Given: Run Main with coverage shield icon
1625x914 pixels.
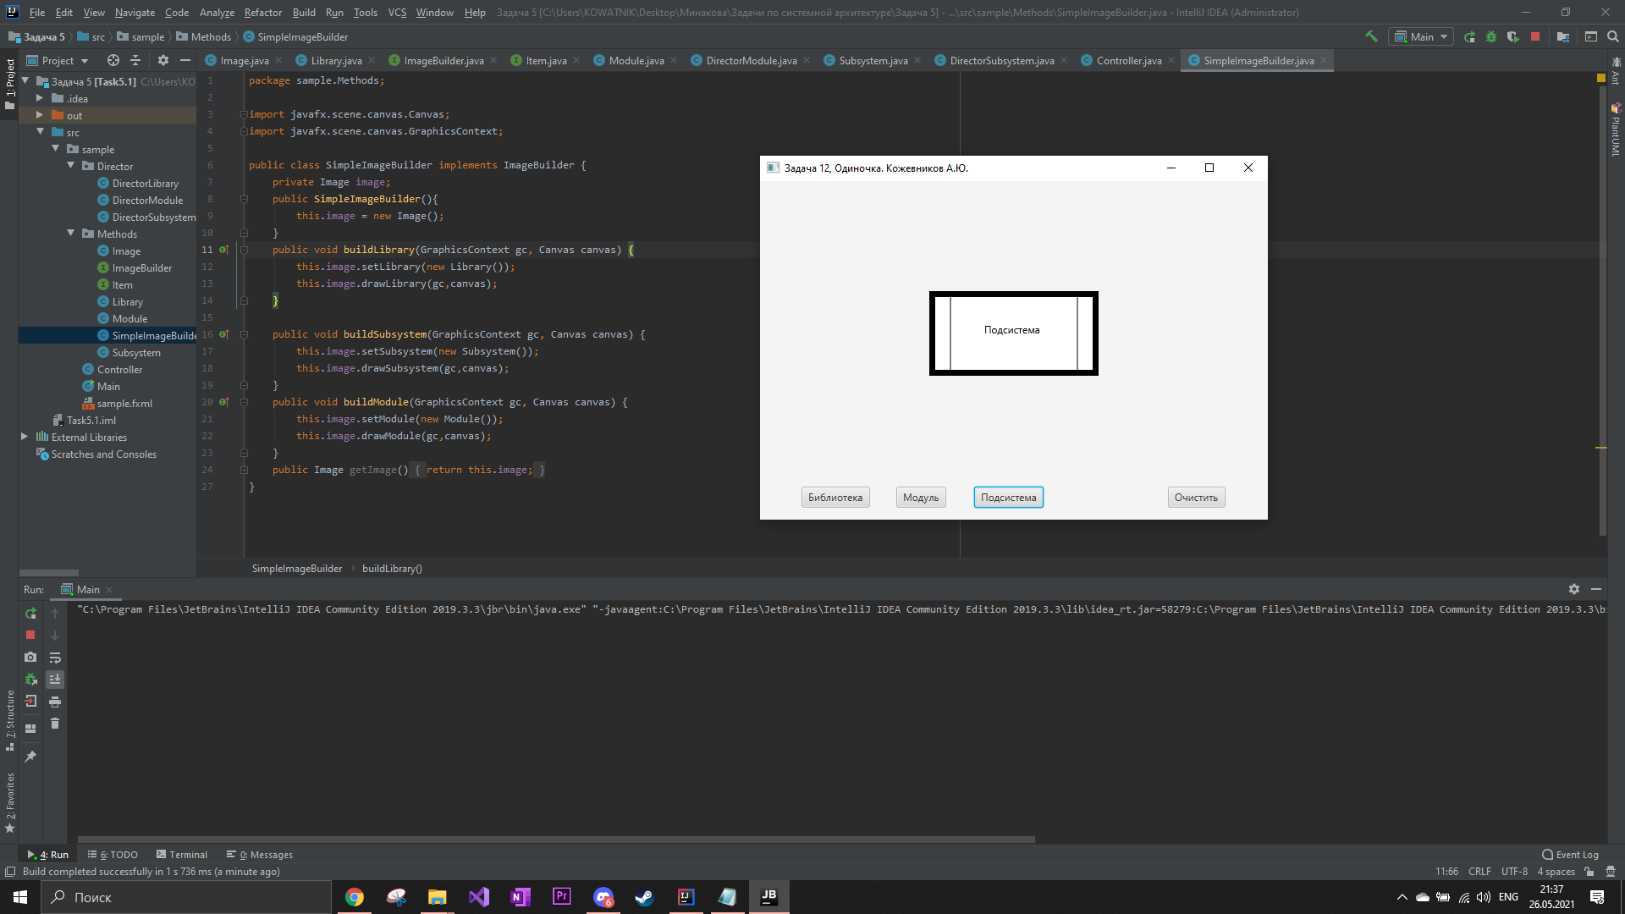Looking at the screenshot, I should pos(1512,36).
